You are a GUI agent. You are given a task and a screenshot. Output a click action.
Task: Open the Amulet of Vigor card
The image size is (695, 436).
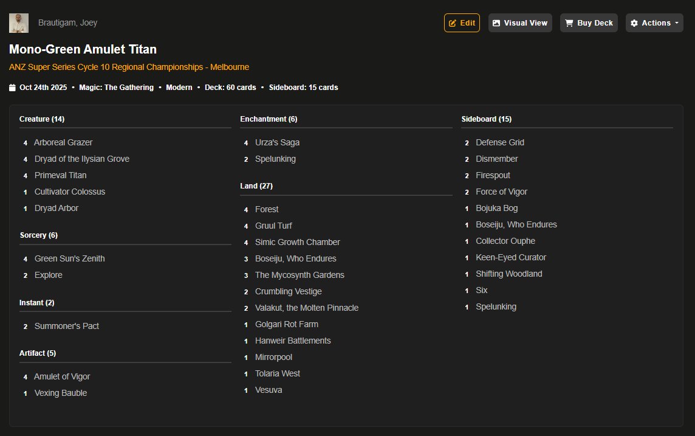(x=62, y=376)
